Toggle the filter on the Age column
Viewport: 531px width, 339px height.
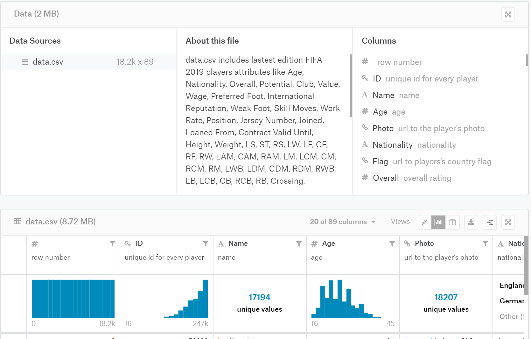click(392, 244)
